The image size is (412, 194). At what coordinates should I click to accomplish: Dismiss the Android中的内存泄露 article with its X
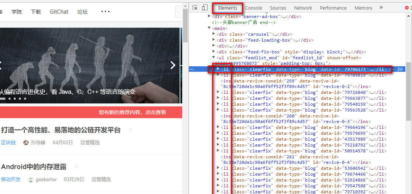point(76,166)
